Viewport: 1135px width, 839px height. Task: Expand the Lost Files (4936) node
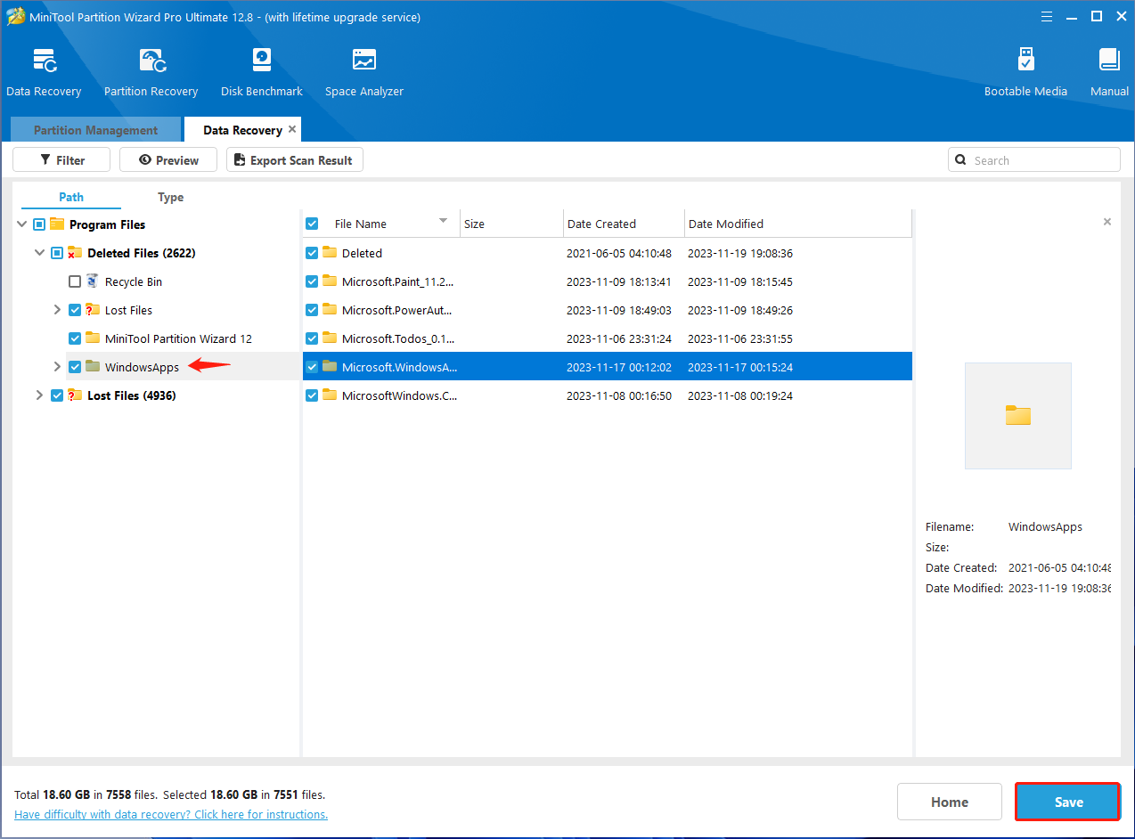[39, 395]
